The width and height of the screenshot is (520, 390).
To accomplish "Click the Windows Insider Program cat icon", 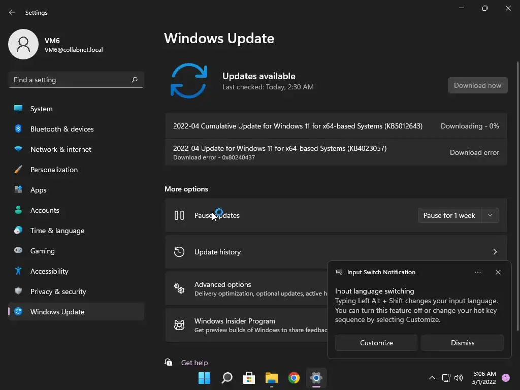I will click(x=179, y=325).
